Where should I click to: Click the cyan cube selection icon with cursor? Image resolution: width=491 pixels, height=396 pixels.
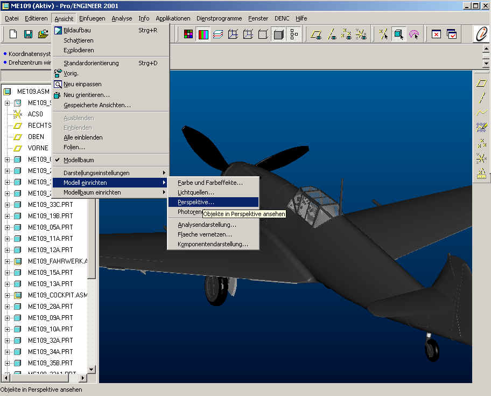[x=398, y=34]
